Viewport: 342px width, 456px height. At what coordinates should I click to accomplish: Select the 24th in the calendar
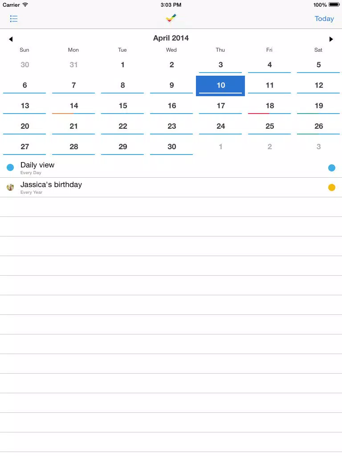point(220,126)
